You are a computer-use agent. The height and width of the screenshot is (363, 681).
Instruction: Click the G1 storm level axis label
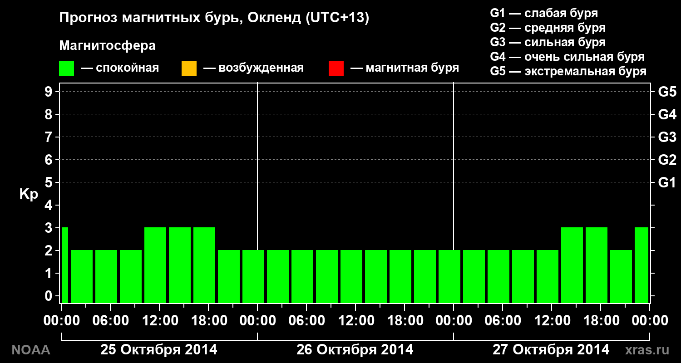click(667, 182)
